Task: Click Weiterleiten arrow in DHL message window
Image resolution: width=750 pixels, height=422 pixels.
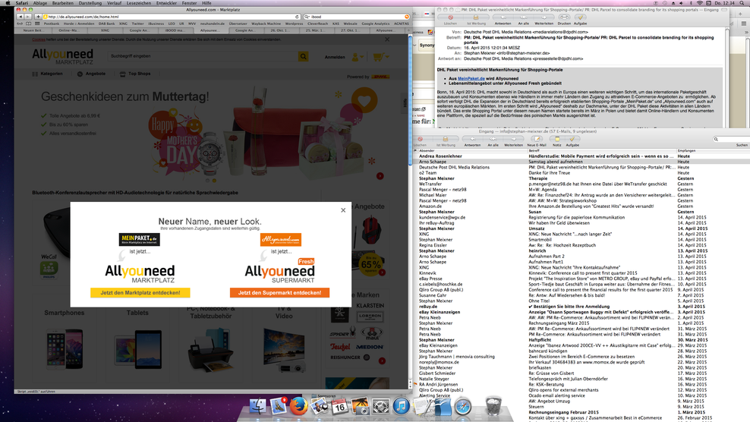Action: coord(544,19)
